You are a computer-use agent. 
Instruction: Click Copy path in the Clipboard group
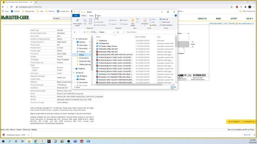pos(99,22)
